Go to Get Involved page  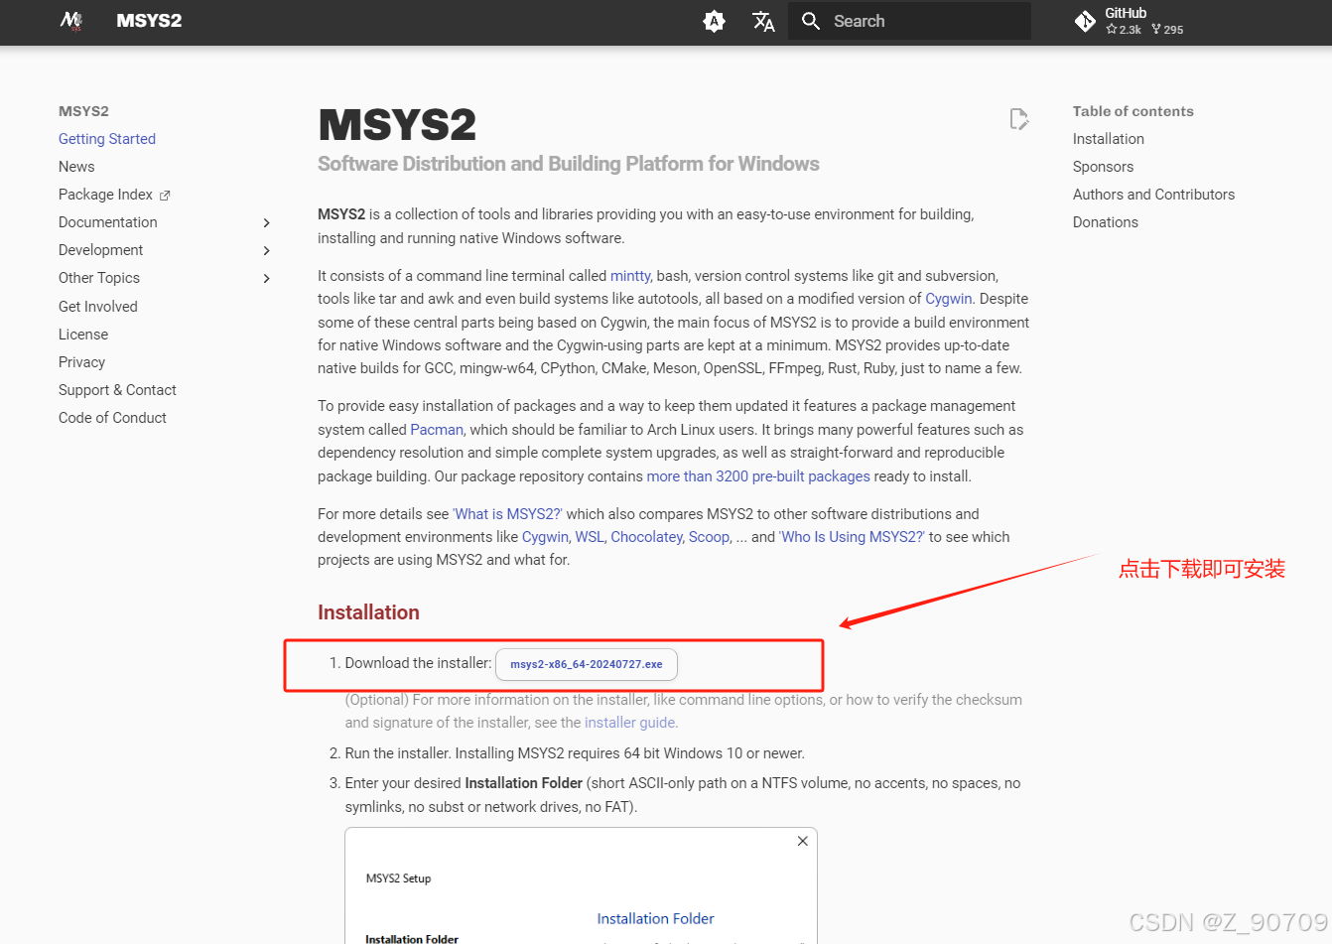click(x=98, y=307)
